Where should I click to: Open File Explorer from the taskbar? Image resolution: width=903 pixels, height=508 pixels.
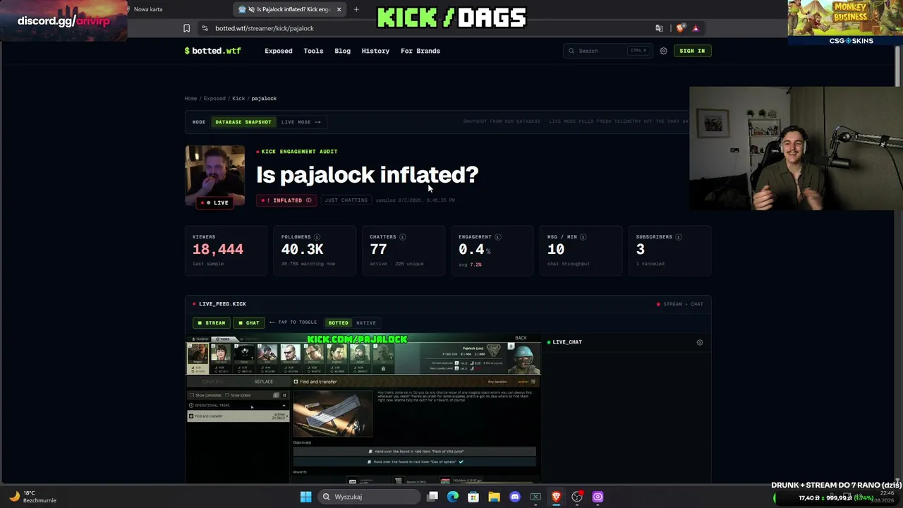point(494,497)
